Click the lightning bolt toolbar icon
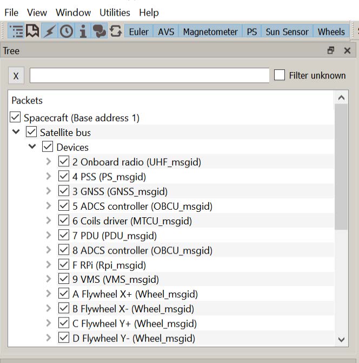Image resolution: width=359 pixels, height=363 pixels. coord(50,31)
